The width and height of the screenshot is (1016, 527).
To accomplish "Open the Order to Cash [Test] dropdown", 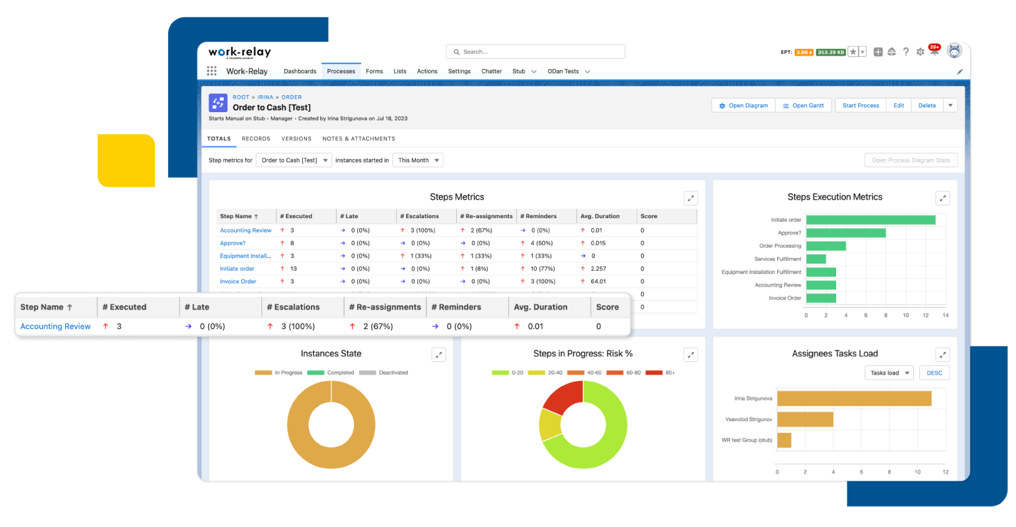I will click(x=293, y=160).
